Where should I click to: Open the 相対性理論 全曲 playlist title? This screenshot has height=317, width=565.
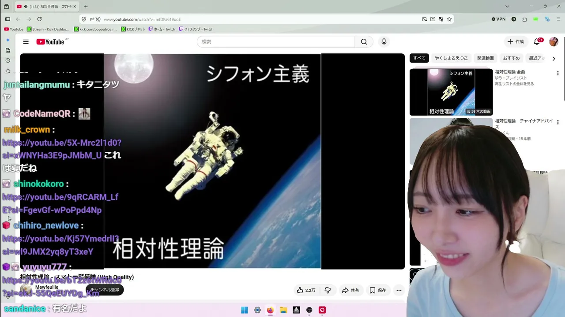(510, 72)
